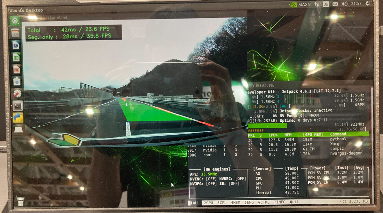Viewport: 383px width, 213px height.
Task: Click the NVENC [OFF] engine status
Action: point(203,179)
